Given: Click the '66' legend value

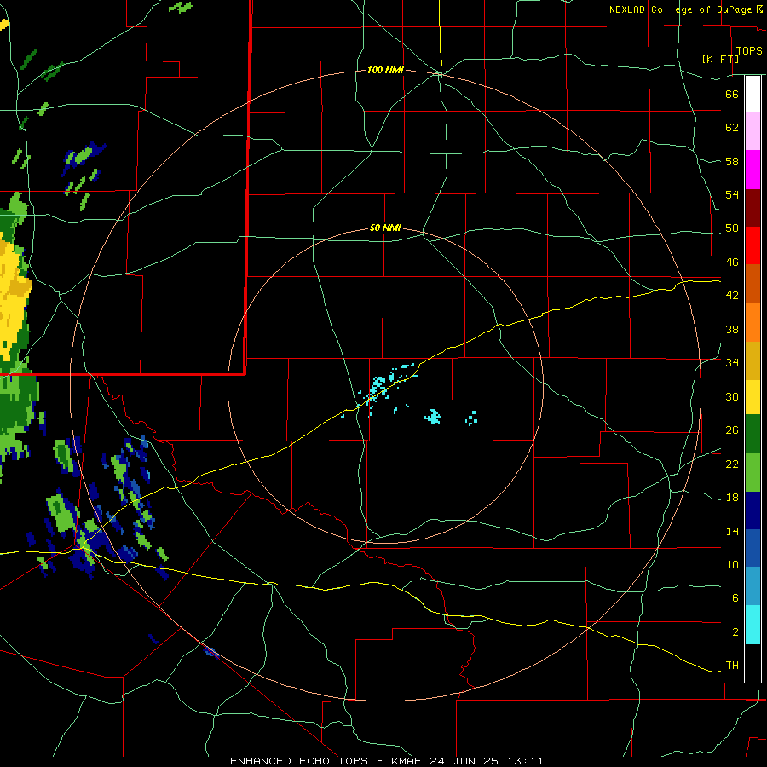Looking at the screenshot, I should 732,94.
